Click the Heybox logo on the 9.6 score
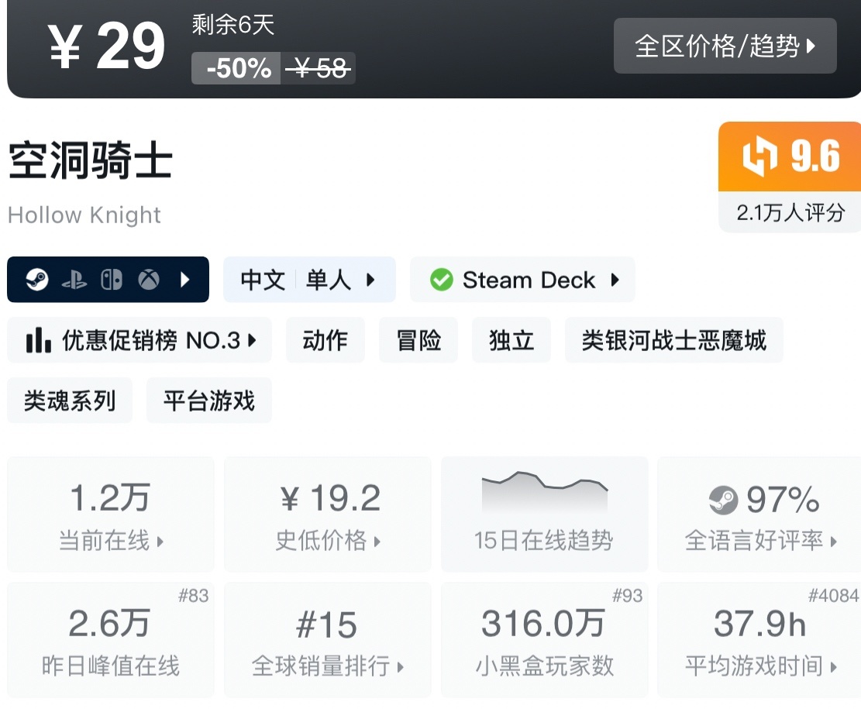The width and height of the screenshot is (861, 709). 759,157
